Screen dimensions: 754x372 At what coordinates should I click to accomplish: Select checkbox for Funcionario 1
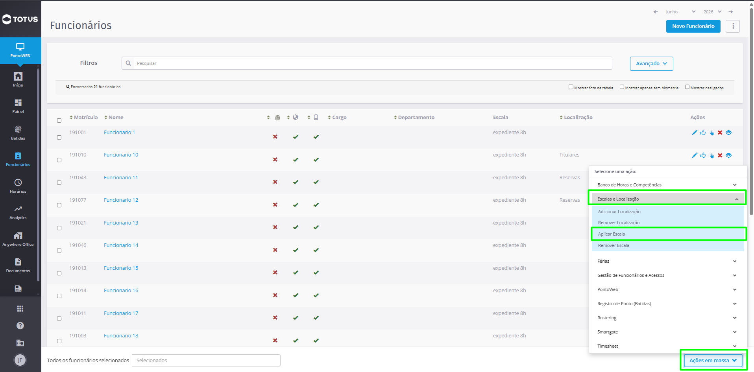[59, 137]
